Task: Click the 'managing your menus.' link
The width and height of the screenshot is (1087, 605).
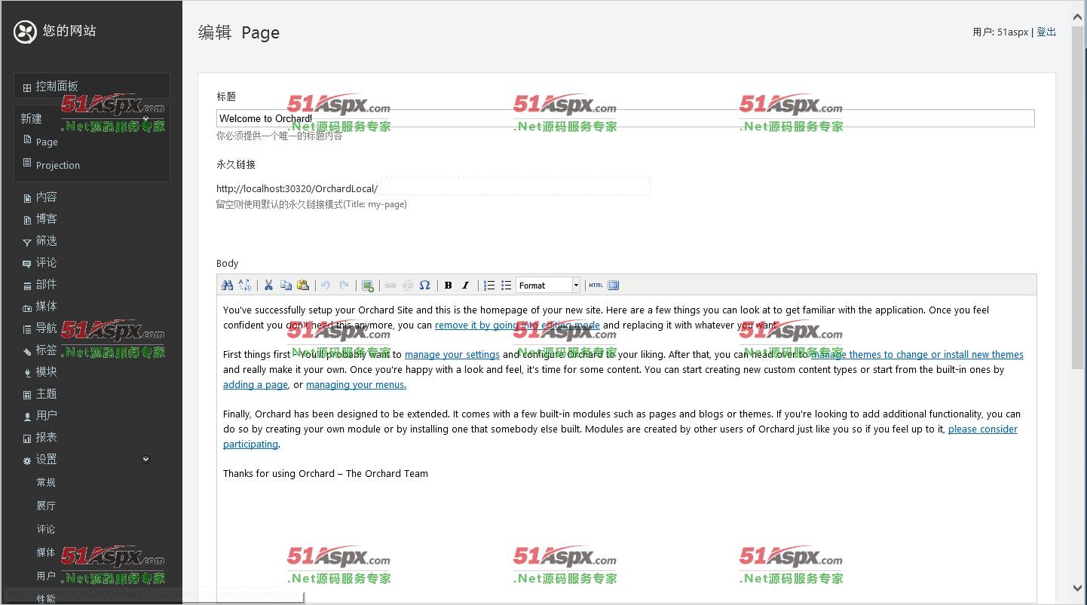Action: (x=356, y=385)
